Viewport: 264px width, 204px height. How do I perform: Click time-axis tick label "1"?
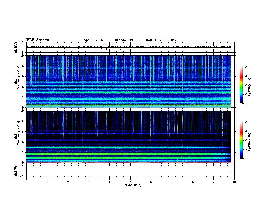(x=47, y=182)
